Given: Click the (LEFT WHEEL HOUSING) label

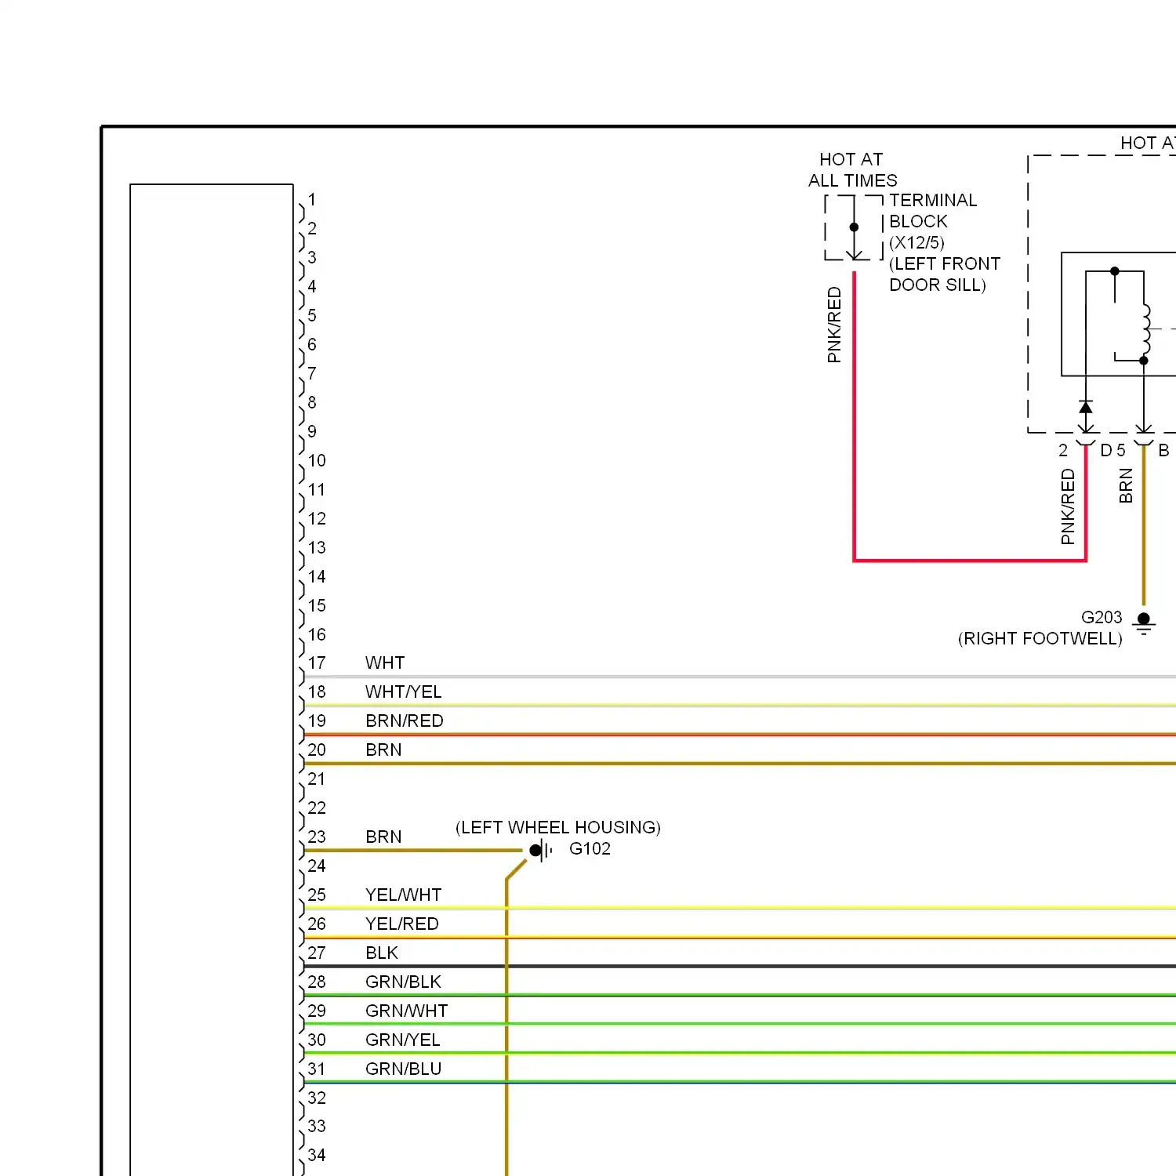Looking at the screenshot, I should 558,828.
